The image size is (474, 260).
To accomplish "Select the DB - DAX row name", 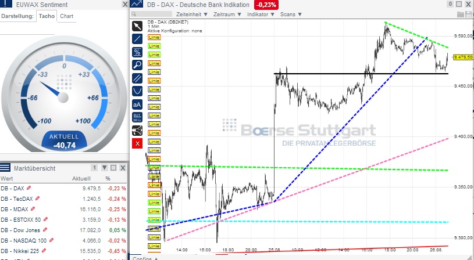I will pos(12,188).
